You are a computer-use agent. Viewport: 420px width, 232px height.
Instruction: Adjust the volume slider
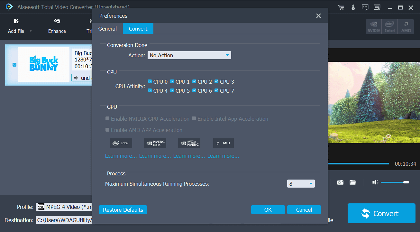[395, 182]
